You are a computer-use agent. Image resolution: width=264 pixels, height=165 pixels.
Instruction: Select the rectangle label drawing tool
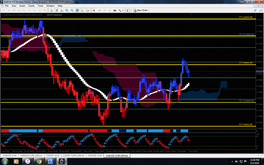(x=115, y=11)
